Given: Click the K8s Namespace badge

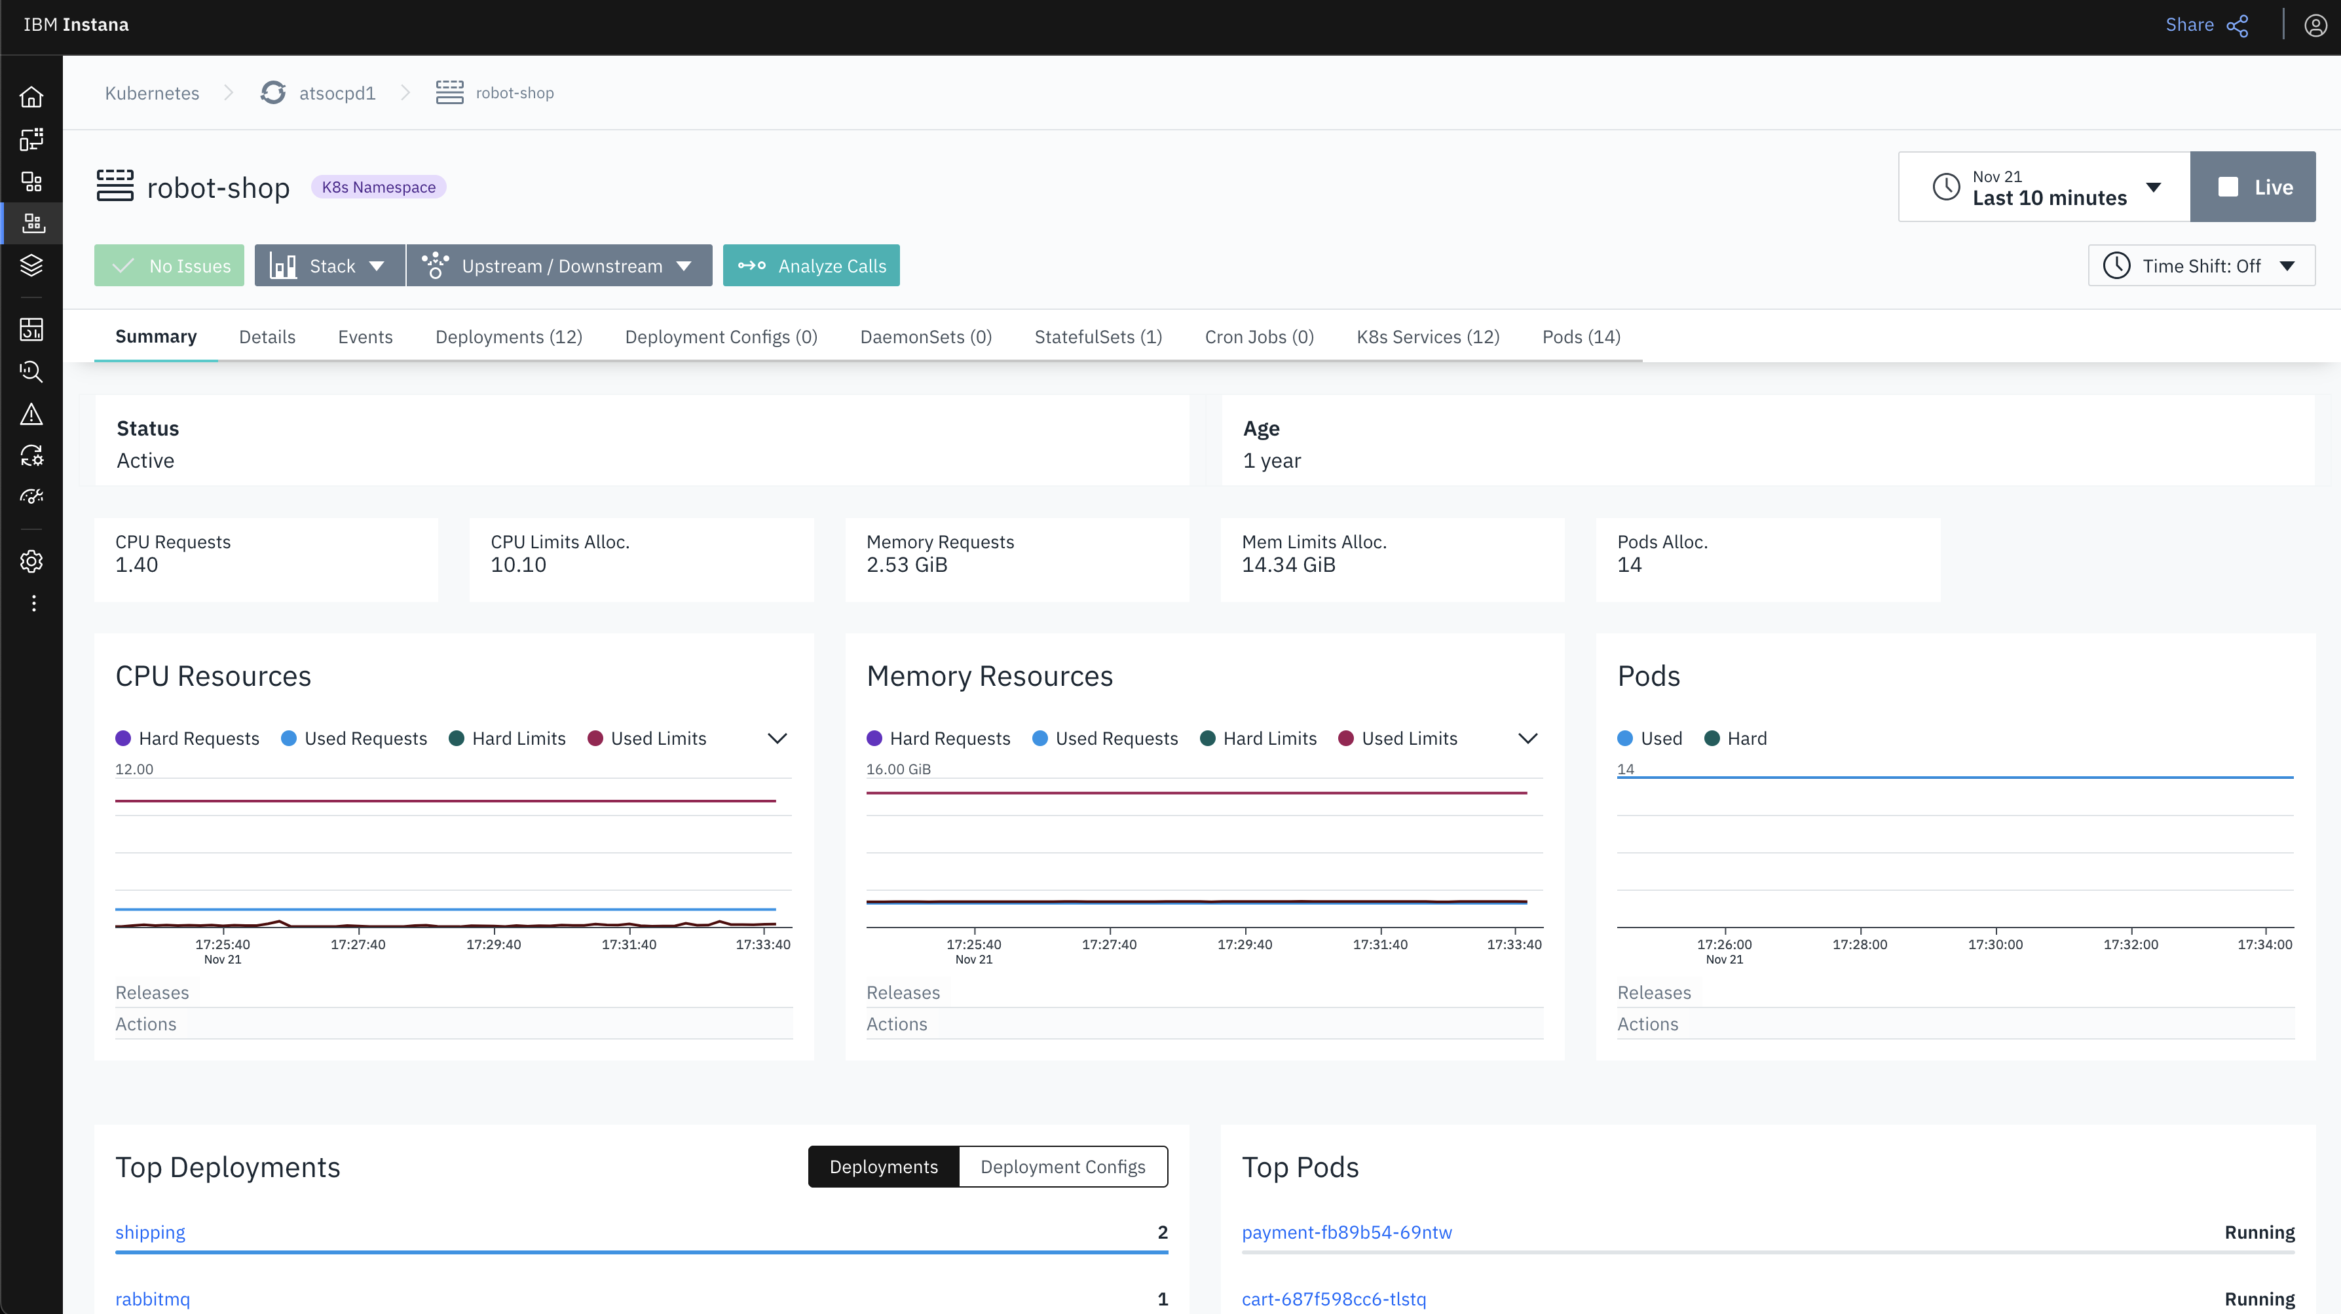Looking at the screenshot, I should point(379,187).
